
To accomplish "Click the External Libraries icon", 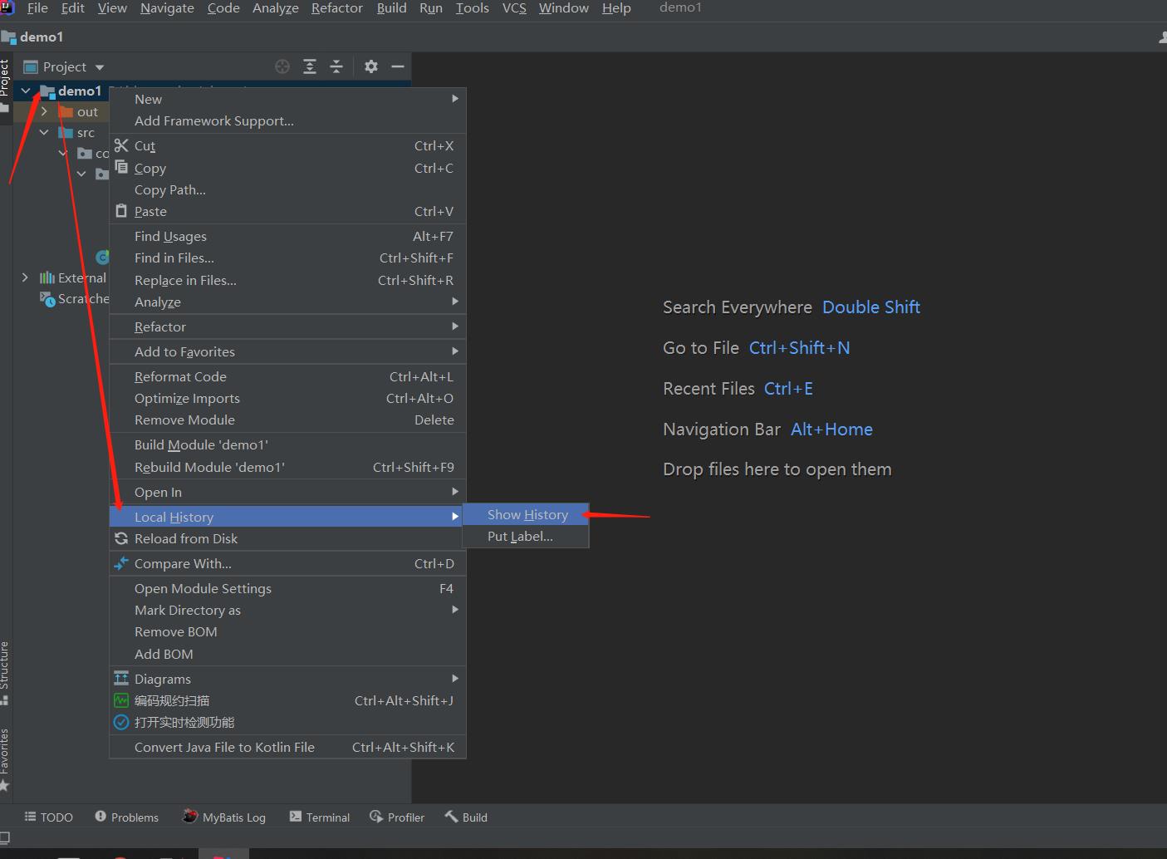I will click(47, 277).
